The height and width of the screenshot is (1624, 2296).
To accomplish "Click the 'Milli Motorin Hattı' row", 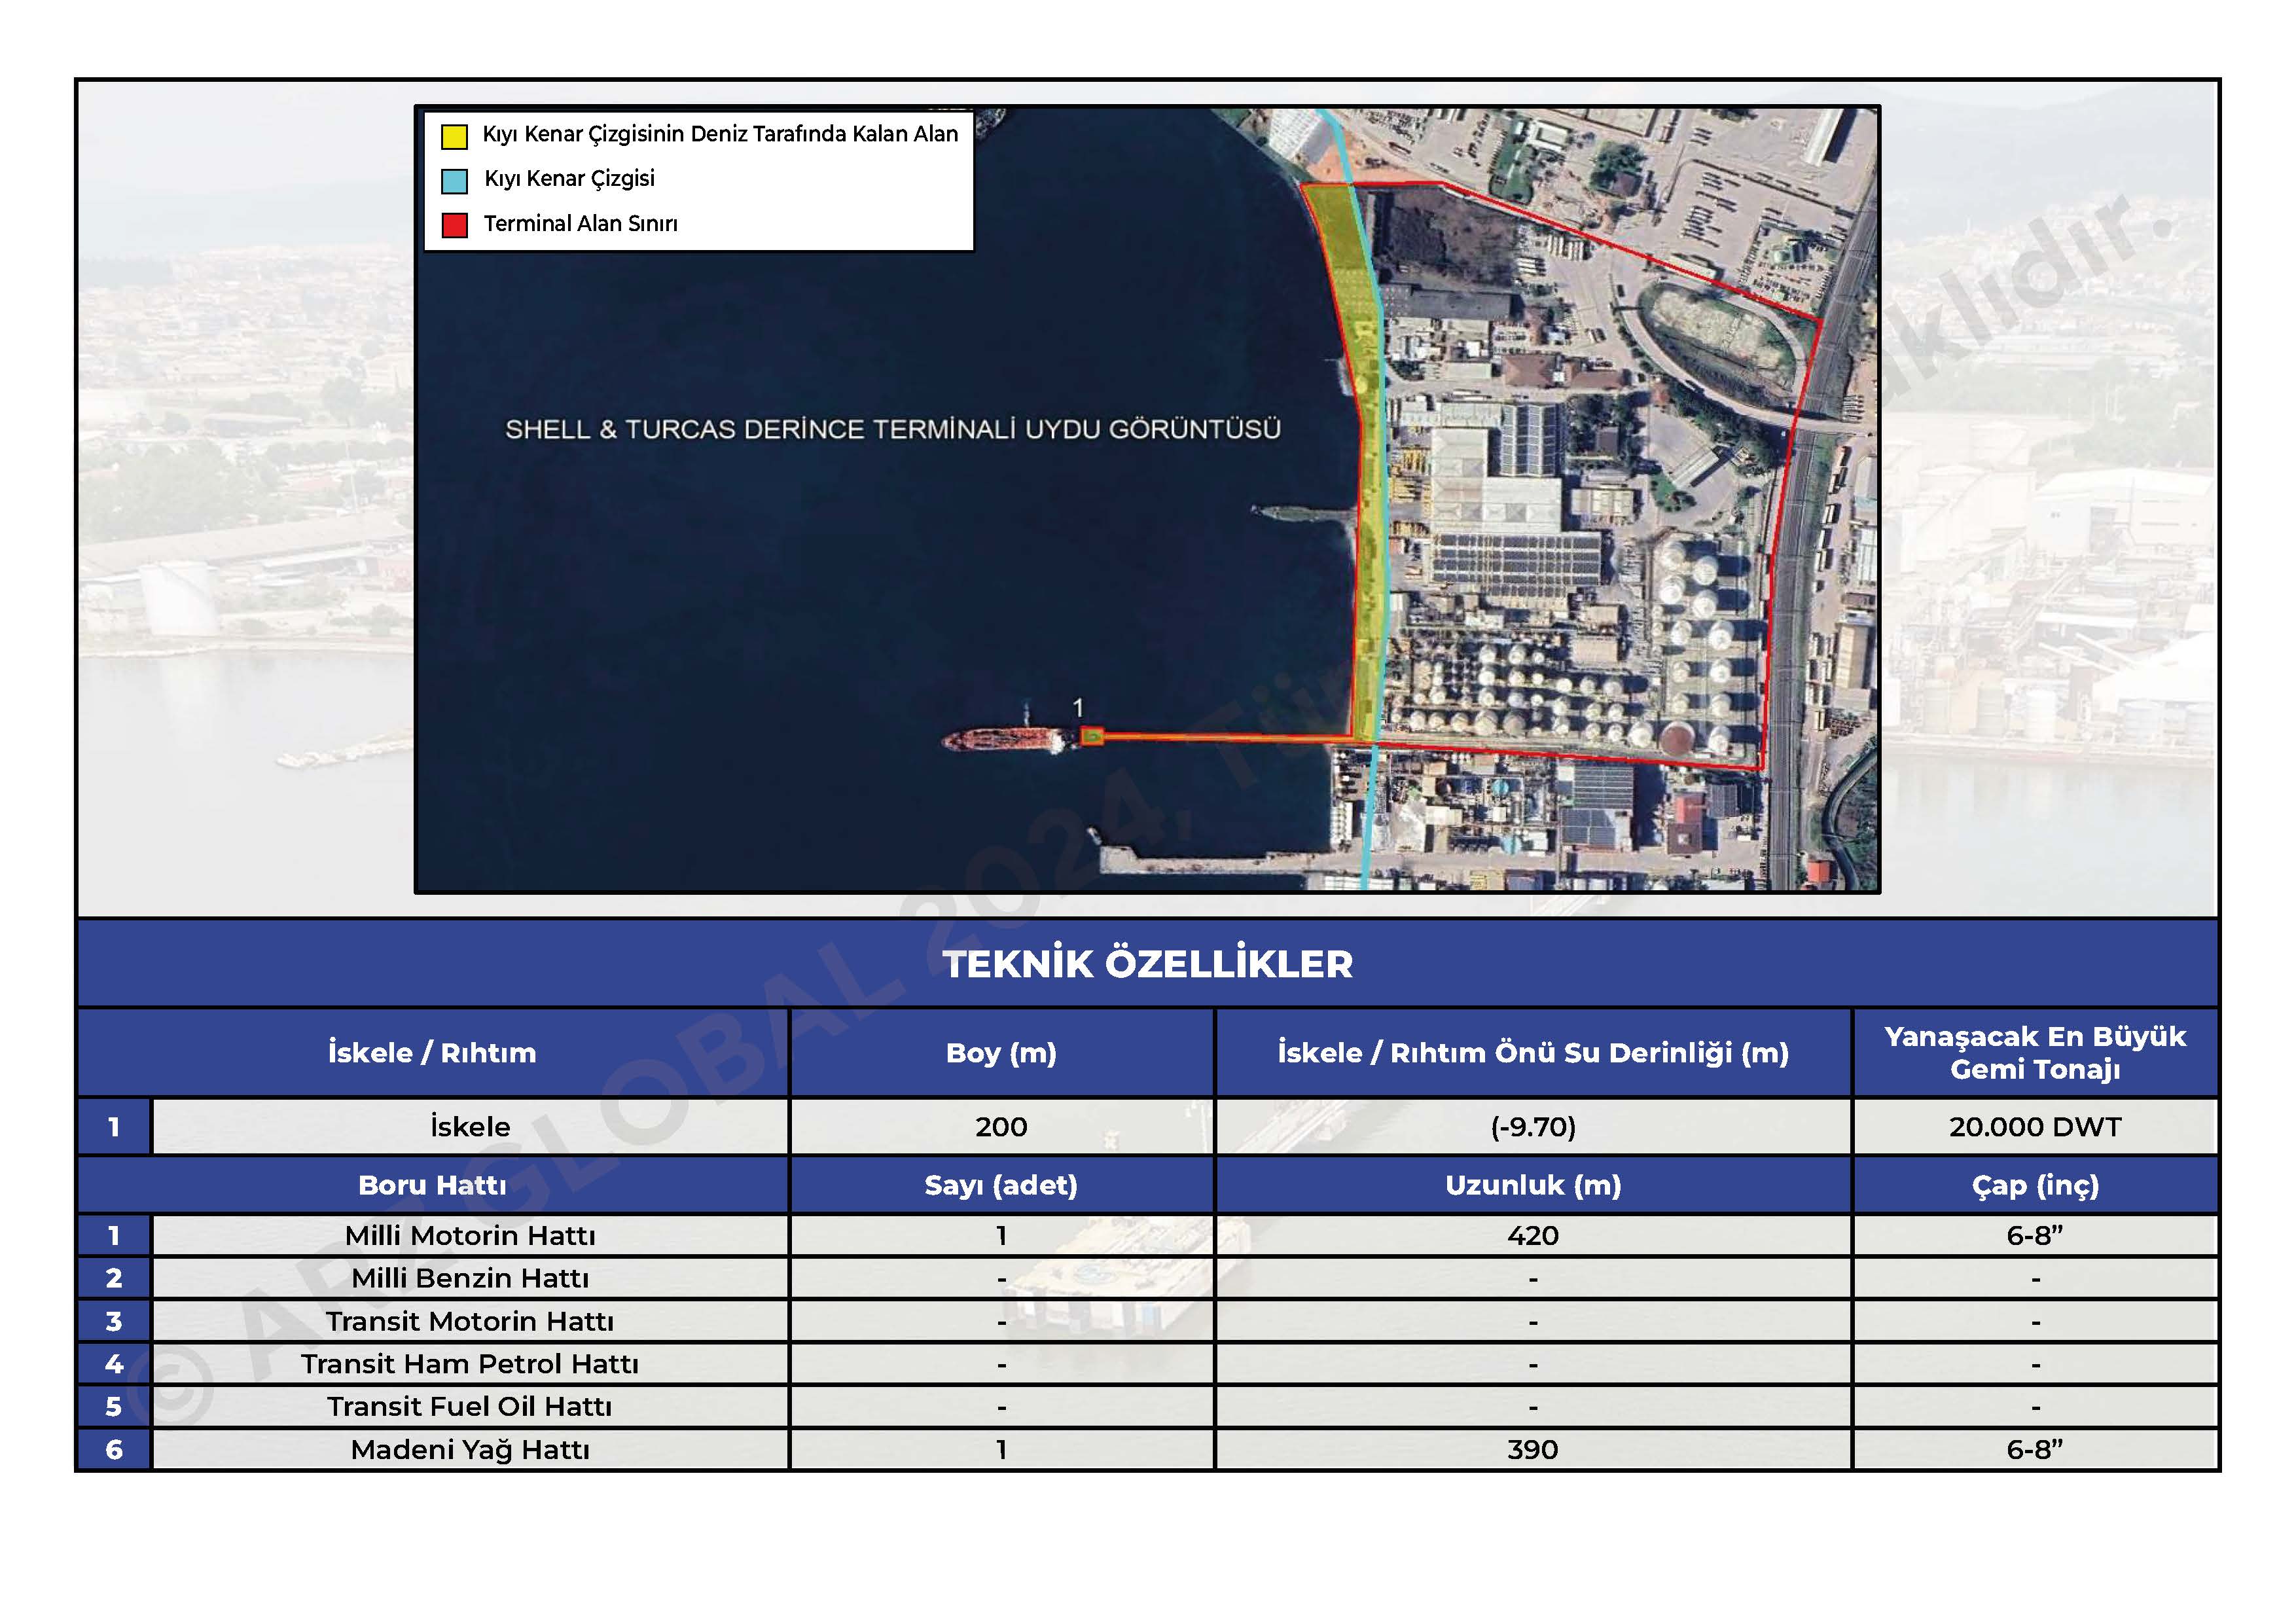I will [x=470, y=1236].
